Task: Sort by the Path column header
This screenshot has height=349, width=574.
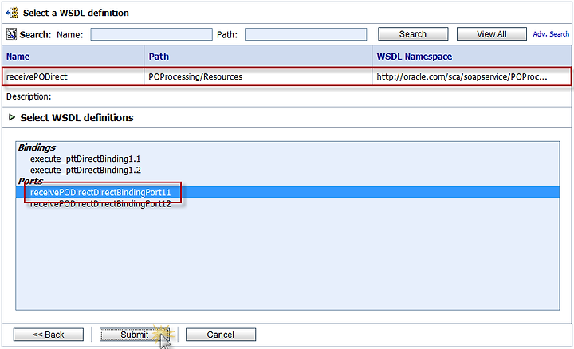Action: pyautogui.click(x=159, y=57)
